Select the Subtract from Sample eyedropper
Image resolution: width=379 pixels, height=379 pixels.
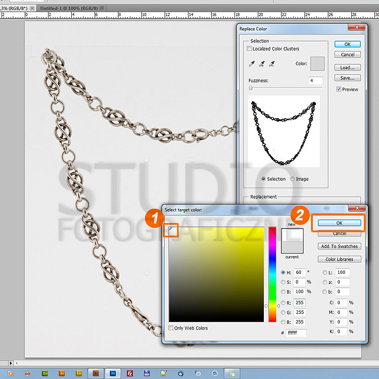pos(272,64)
